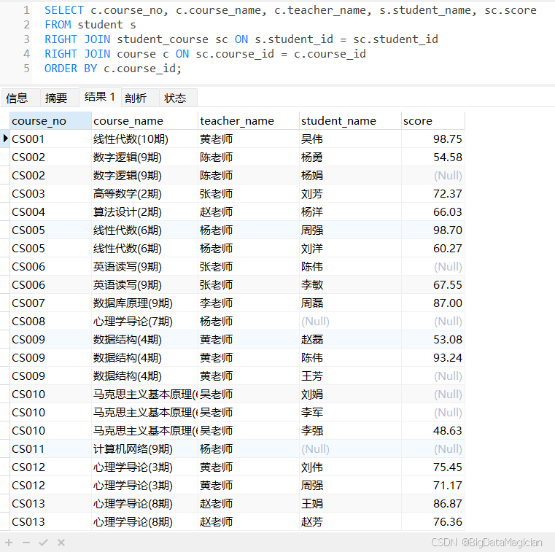The image size is (555, 552).
Task: Click student cell 刘娟
Action: tap(350, 394)
